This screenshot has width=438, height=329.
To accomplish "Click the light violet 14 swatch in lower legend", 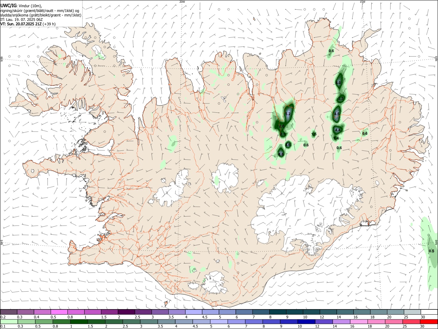I will (341, 321).
